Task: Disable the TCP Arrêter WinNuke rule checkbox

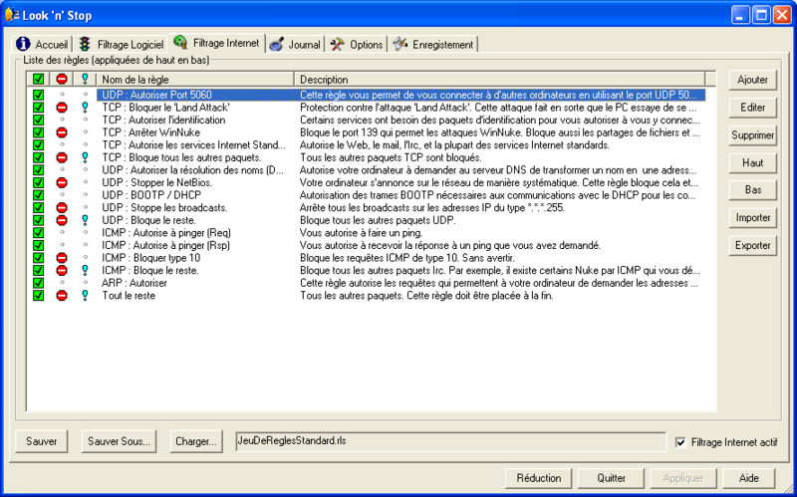Action: (x=38, y=132)
